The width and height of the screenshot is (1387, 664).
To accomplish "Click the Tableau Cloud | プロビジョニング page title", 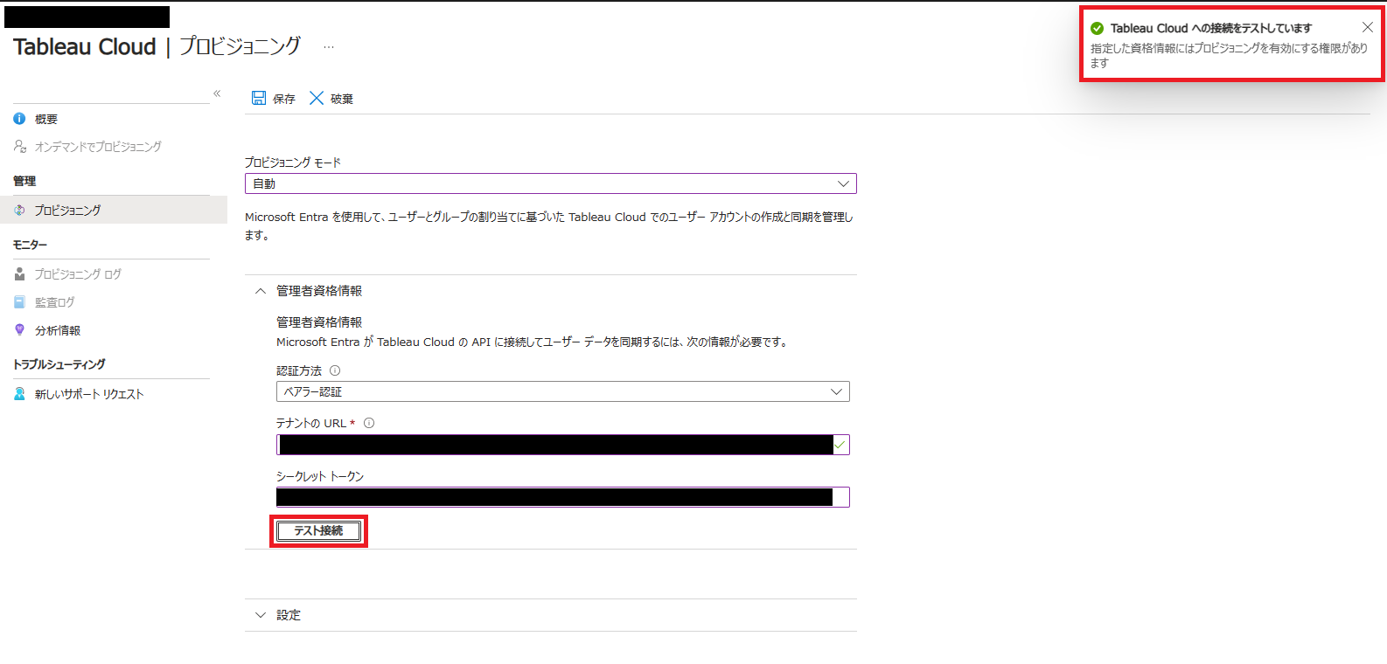I will coord(157,46).
